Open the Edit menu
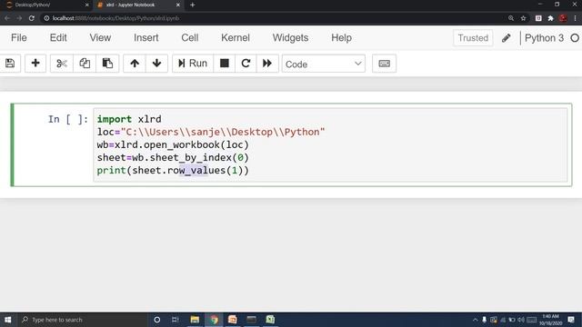This screenshot has height=327, width=582. 58,38
